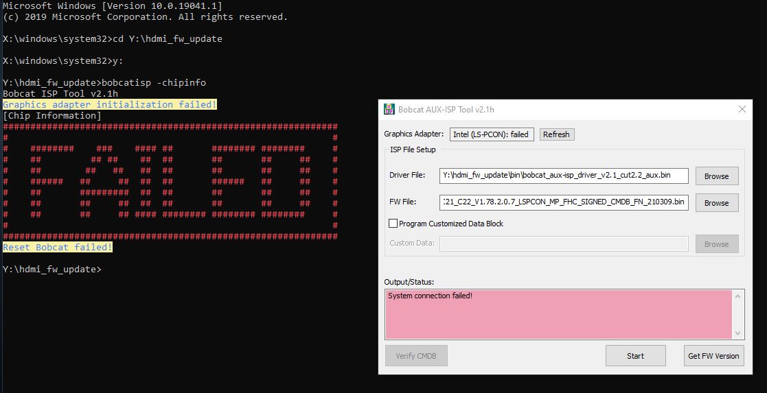767x393 pixels.
Task: Enable Program Customized Data Block checkbox
Action: tap(393, 224)
